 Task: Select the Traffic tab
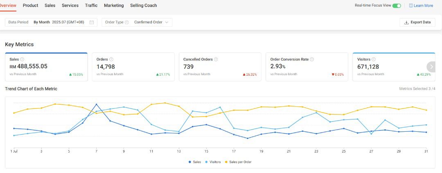[x=91, y=5]
